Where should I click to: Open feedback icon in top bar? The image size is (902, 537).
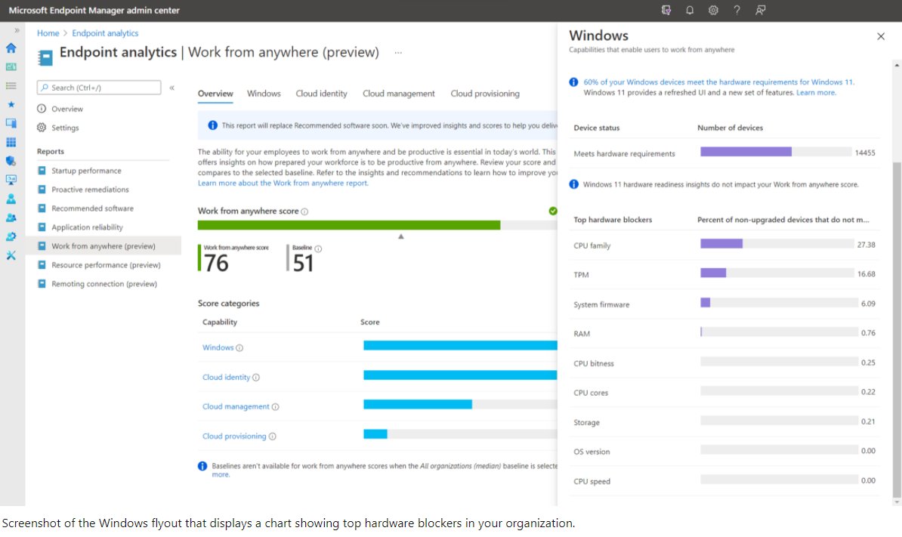pyautogui.click(x=761, y=11)
